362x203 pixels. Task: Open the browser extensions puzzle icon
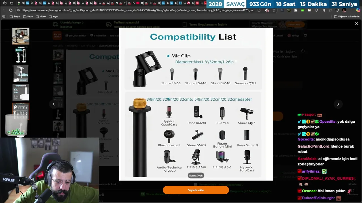point(316,10)
